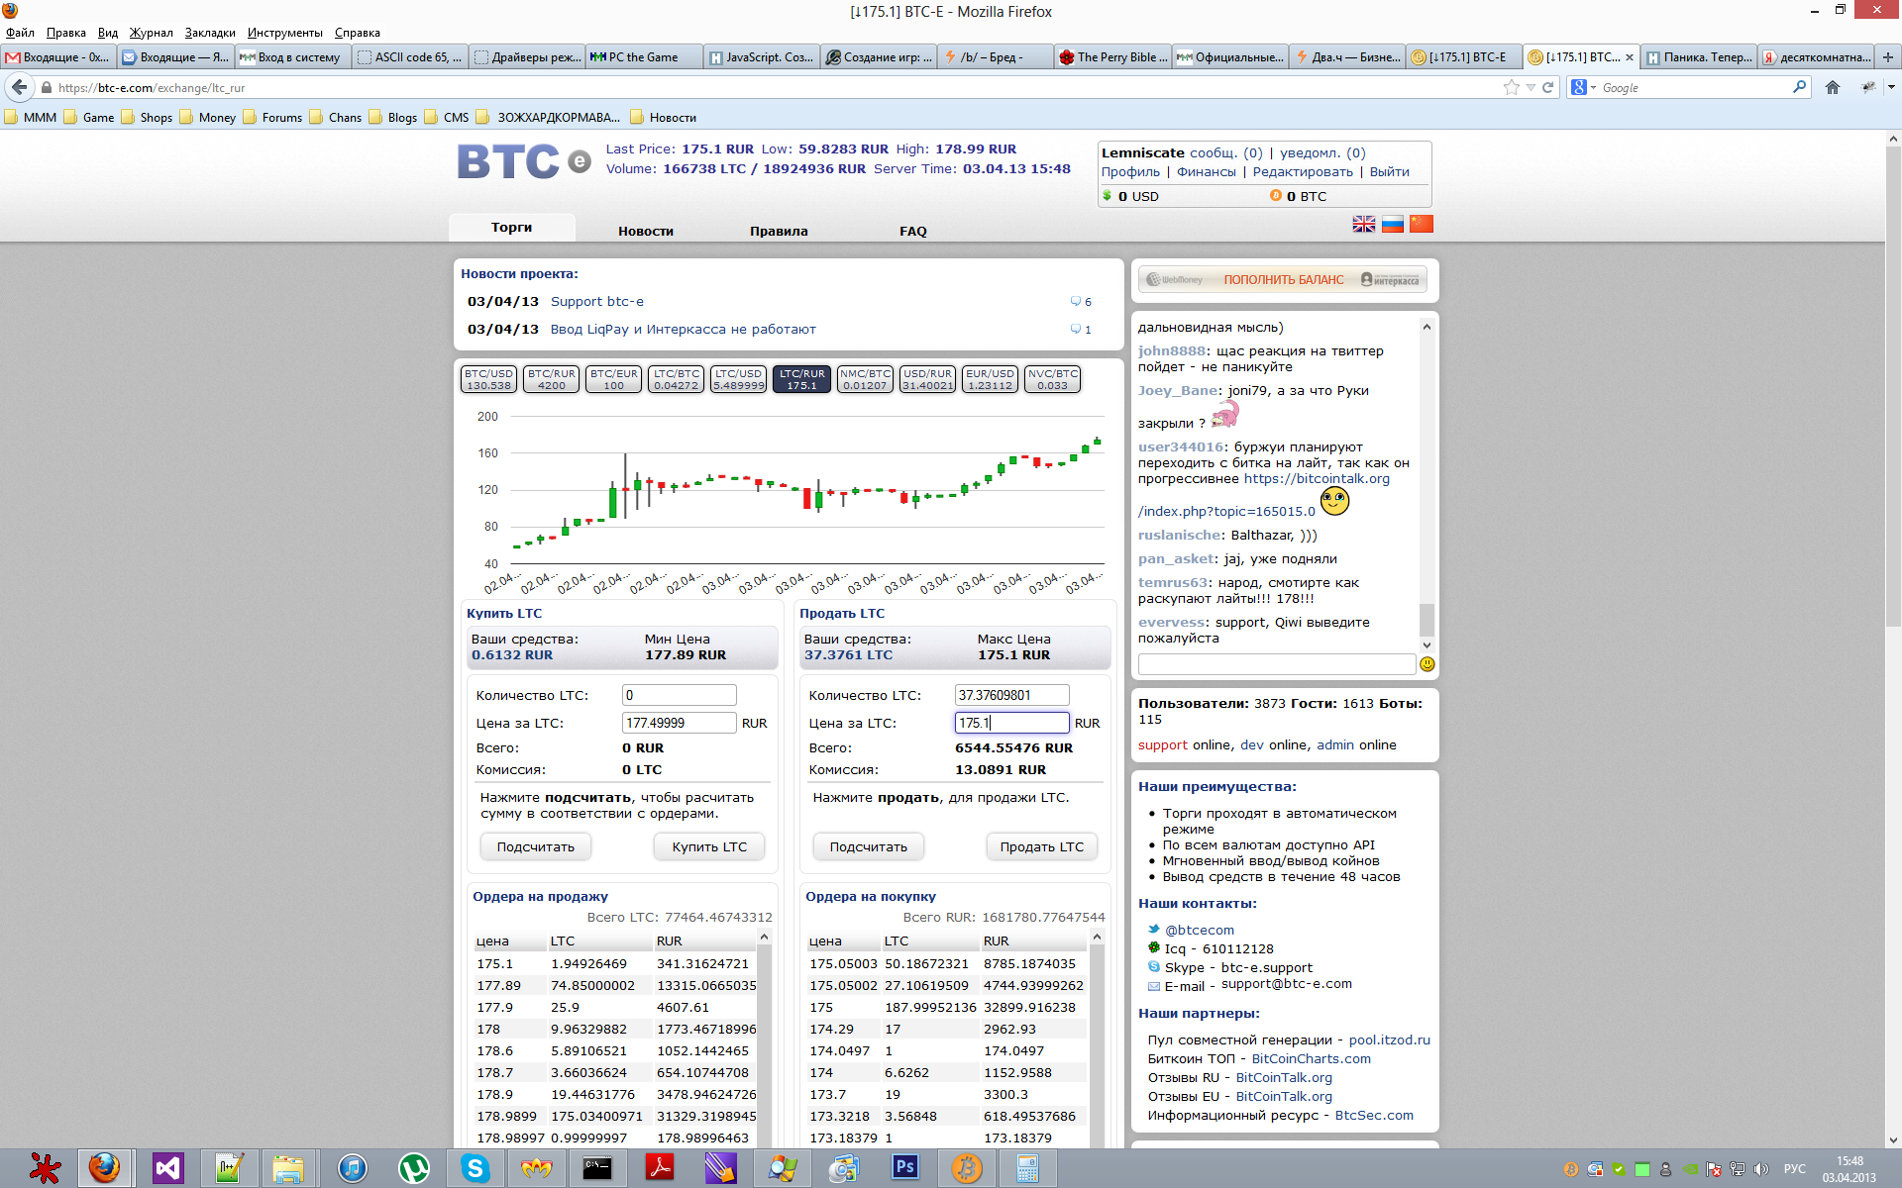Screen dimensions: 1902x1188
Task: Click the English flag language icon
Action: tap(1363, 224)
